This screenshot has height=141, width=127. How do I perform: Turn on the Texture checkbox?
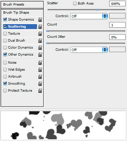5,34
